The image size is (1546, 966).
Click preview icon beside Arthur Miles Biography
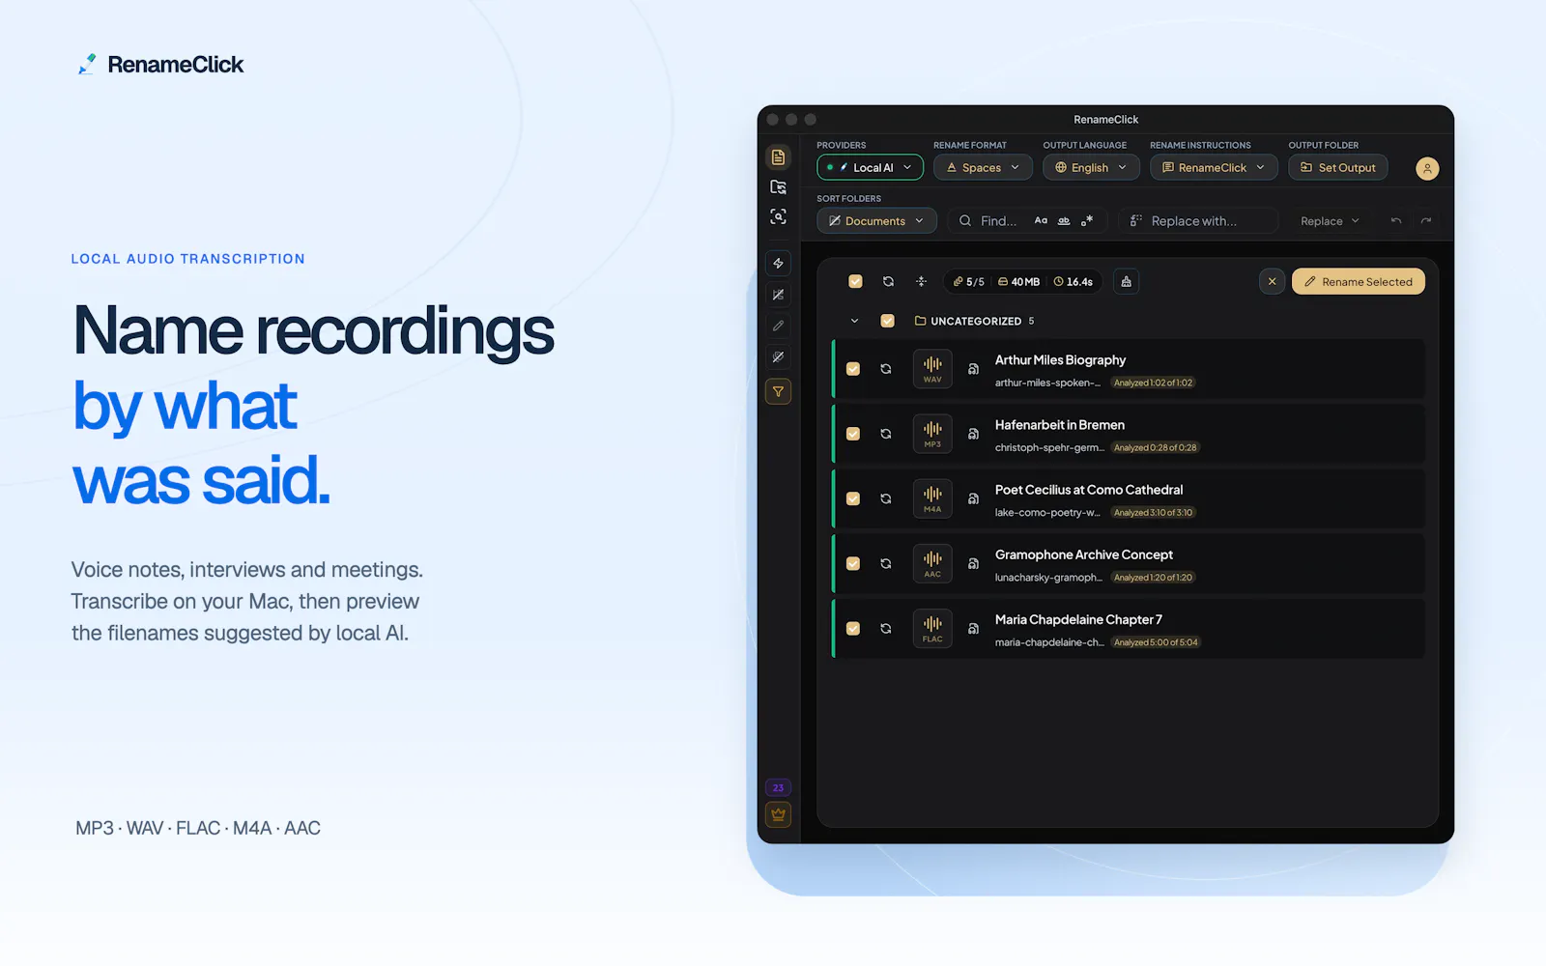(x=973, y=369)
